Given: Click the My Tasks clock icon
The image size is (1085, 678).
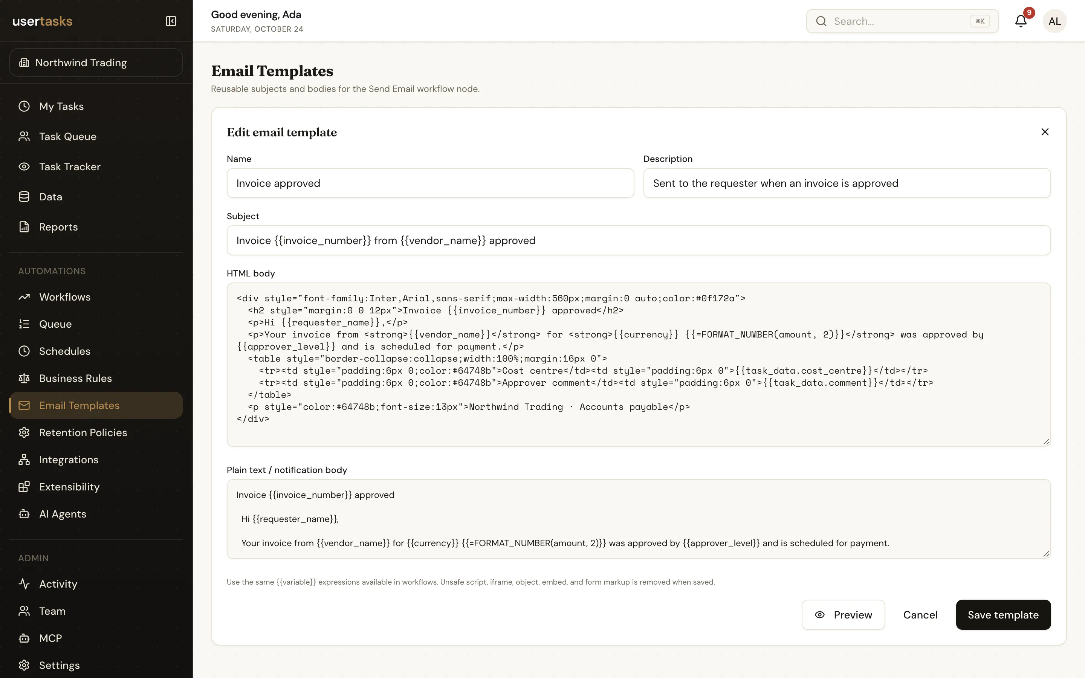Looking at the screenshot, I should pyautogui.click(x=24, y=106).
